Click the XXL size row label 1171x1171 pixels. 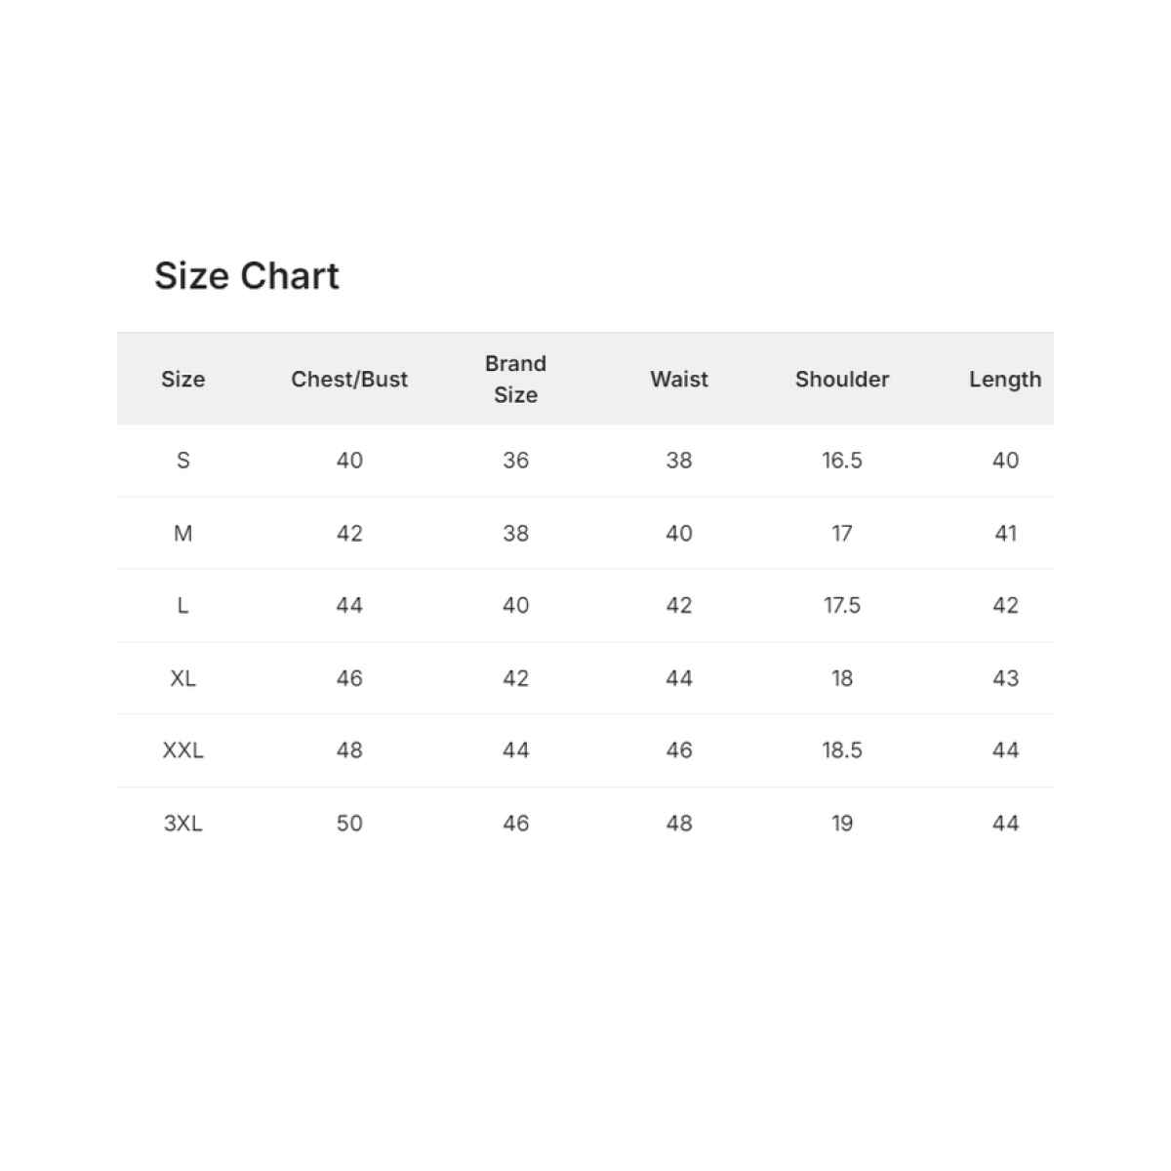[182, 750]
